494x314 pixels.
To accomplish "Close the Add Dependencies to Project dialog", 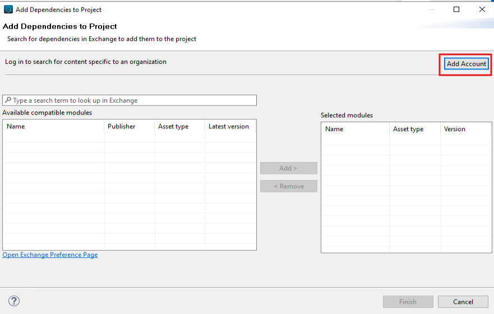I will point(482,10).
